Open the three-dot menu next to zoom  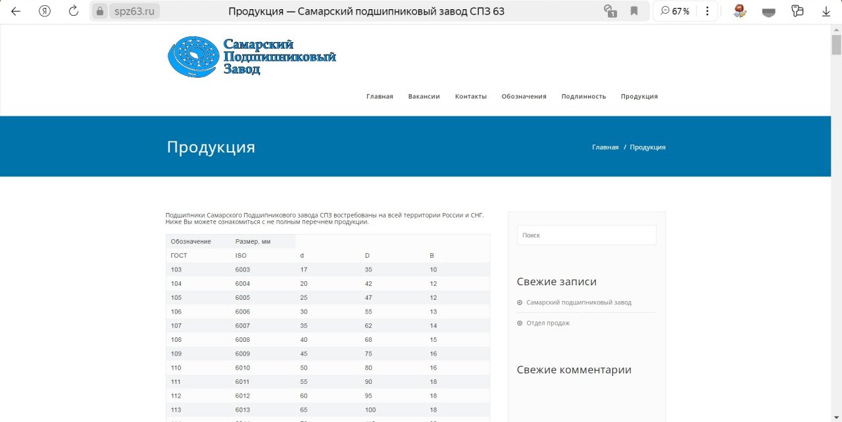(707, 11)
